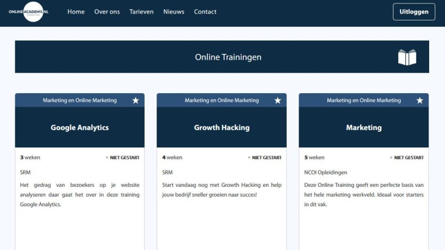The width and height of the screenshot is (445, 250).
Task: Click the Marketing training description paragraph
Action: pyautogui.click(x=364, y=194)
